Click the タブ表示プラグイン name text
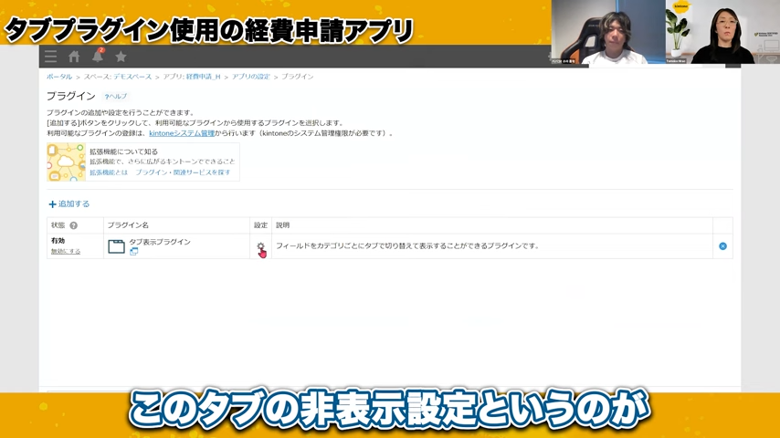The width and height of the screenshot is (780, 438). point(160,242)
